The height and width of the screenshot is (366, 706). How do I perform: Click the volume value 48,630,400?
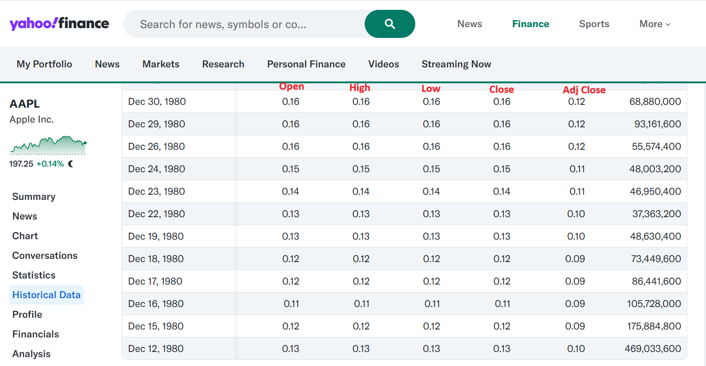(655, 236)
